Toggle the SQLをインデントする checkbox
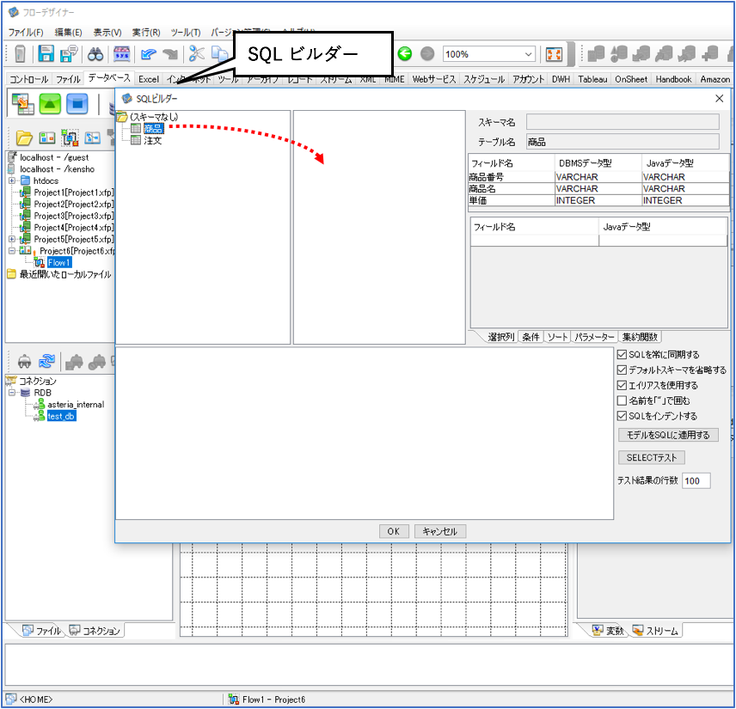 coord(622,416)
